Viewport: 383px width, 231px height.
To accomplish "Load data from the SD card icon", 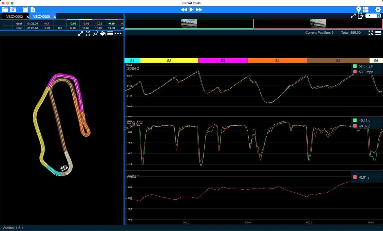I will [26, 10].
